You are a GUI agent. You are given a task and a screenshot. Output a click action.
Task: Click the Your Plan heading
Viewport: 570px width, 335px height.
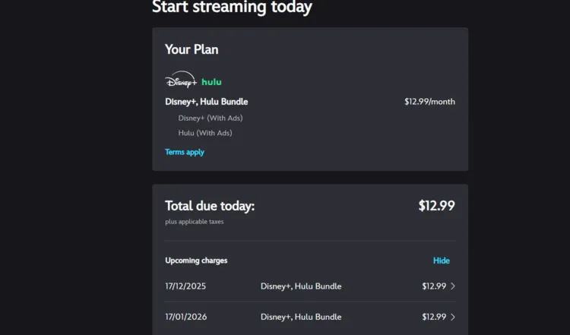click(192, 49)
